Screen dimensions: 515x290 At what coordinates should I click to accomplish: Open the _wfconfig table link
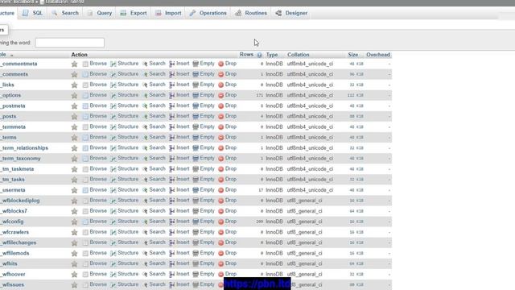(12, 222)
